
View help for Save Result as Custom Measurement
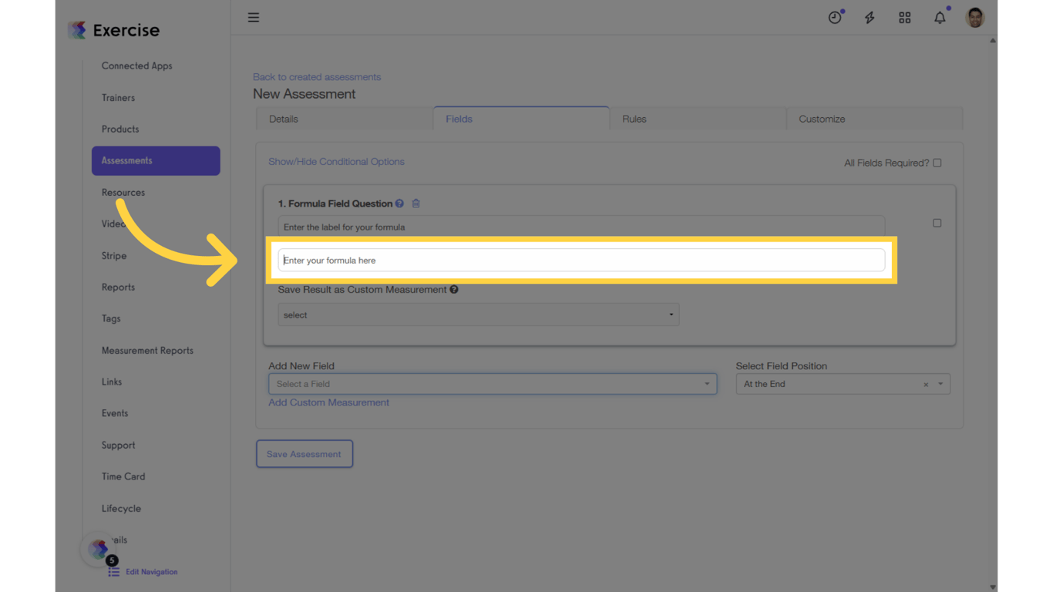454,289
